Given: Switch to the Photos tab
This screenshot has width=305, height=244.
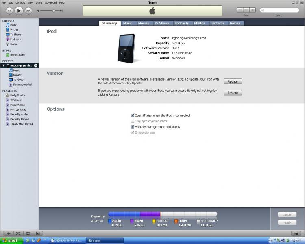Looking at the screenshot, I should (x=199, y=23).
